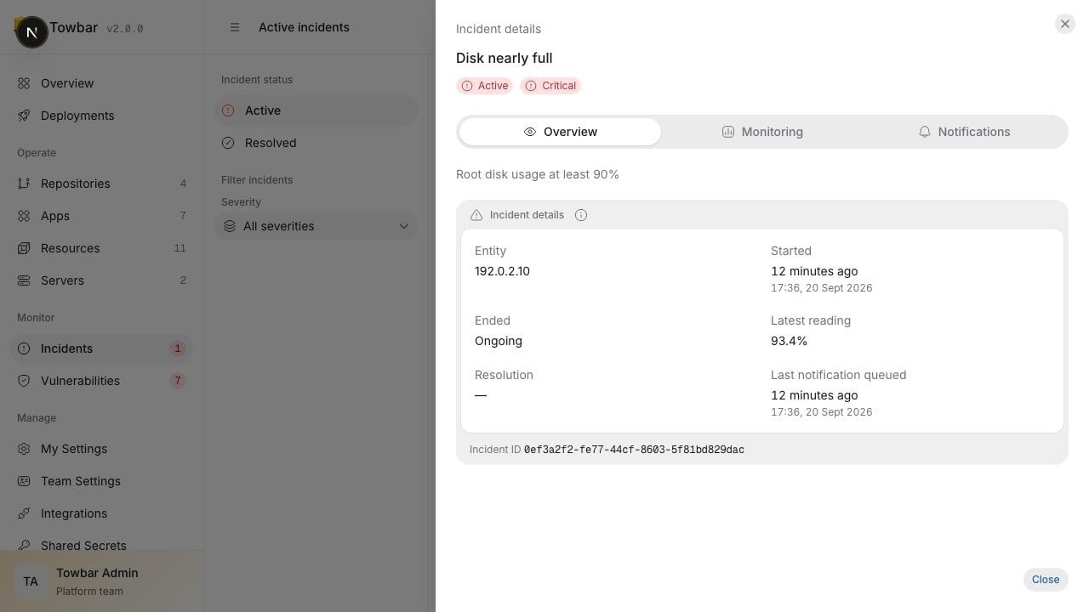This screenshot has height=612, width=1089.
Task: Open the Towbar Admin user profile
Action: point(102,581)
